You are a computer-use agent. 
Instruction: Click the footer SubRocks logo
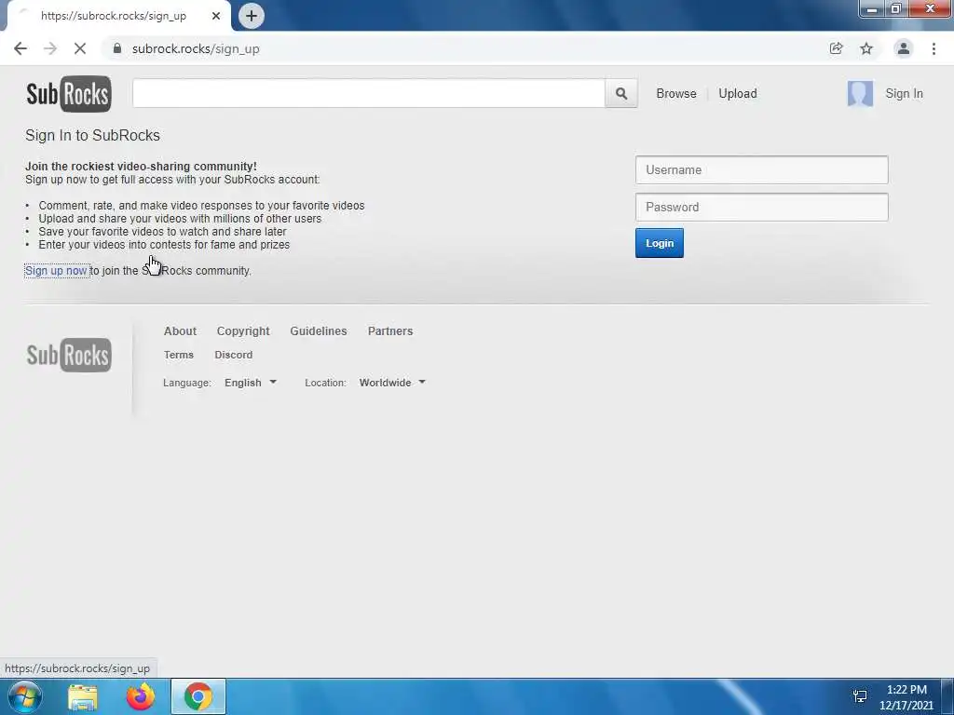[69, 355]
